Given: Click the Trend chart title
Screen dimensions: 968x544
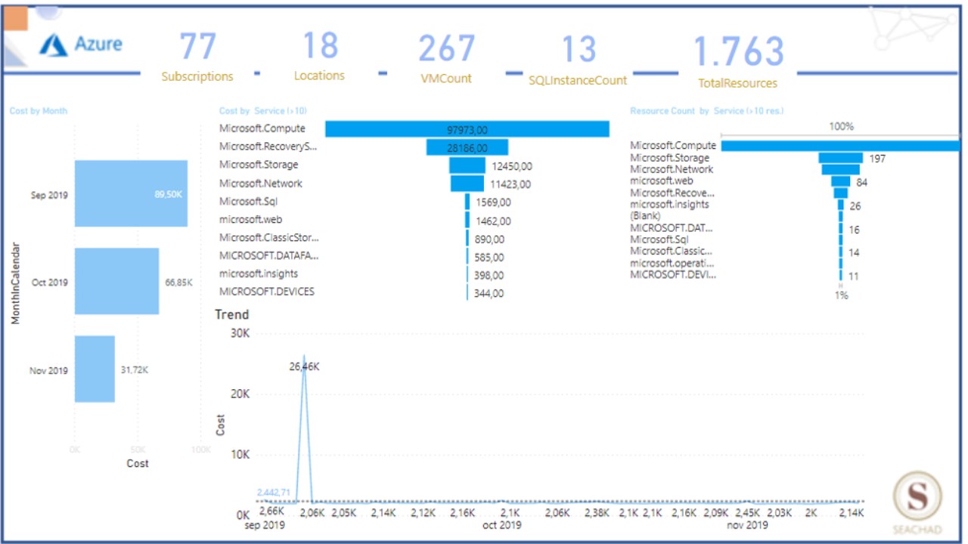Looking at the screenshot, I should tap(232, 314).
